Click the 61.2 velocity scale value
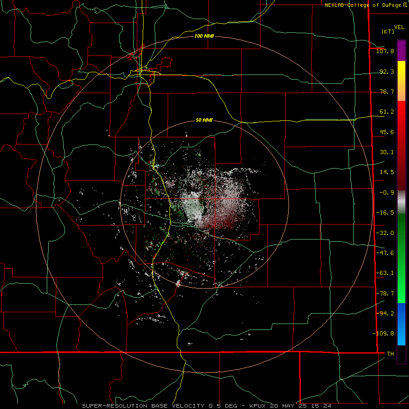Viewport: 409px width, 409px height. [x=387, y=112]
